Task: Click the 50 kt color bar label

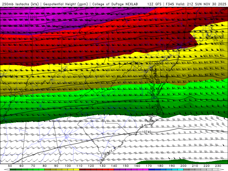Action: 10,166
